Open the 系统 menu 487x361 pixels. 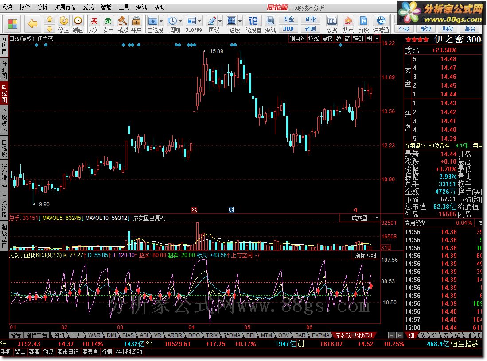pyautogui.click(x=7, y=7)
